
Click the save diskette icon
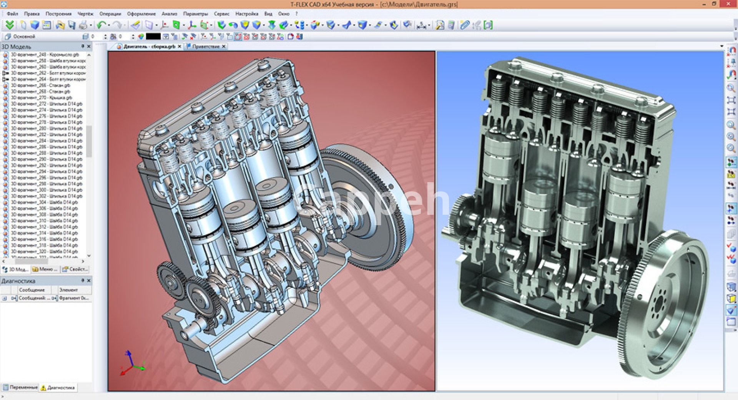[71, 25]
